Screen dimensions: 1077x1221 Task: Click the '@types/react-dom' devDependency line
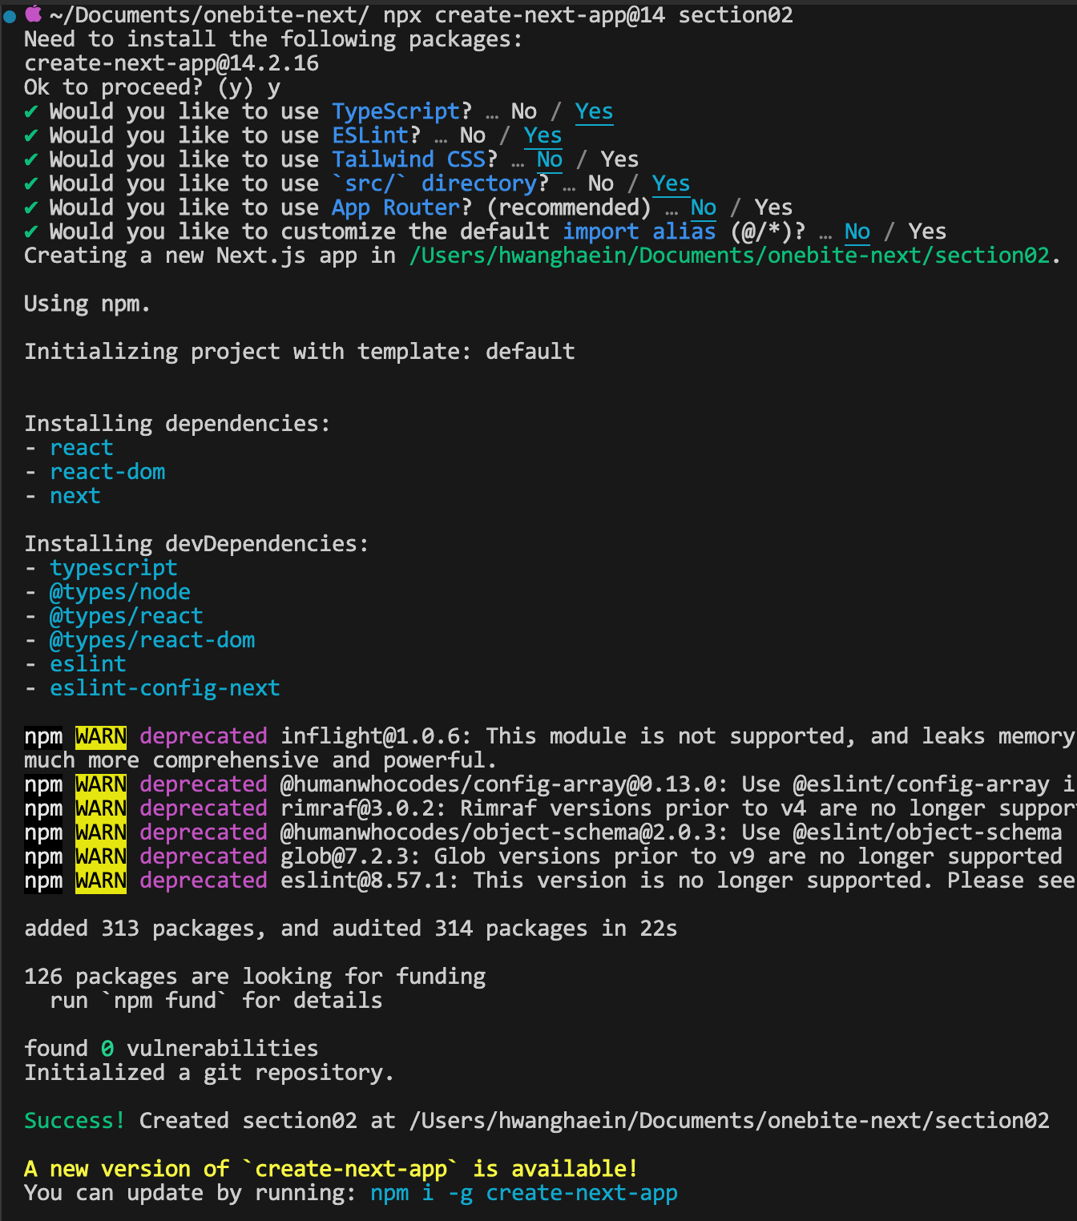(152, 640)
